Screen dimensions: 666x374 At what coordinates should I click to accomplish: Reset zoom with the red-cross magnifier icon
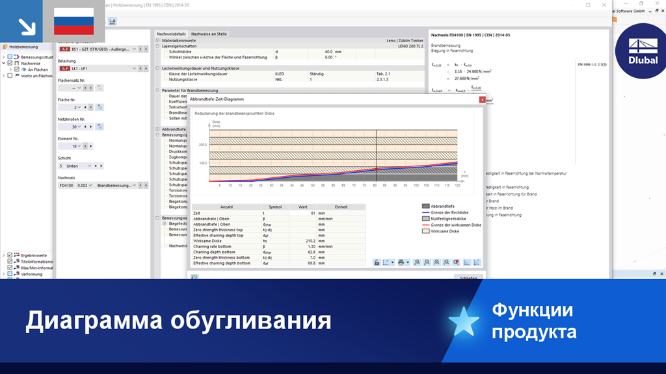click(456, 262)
